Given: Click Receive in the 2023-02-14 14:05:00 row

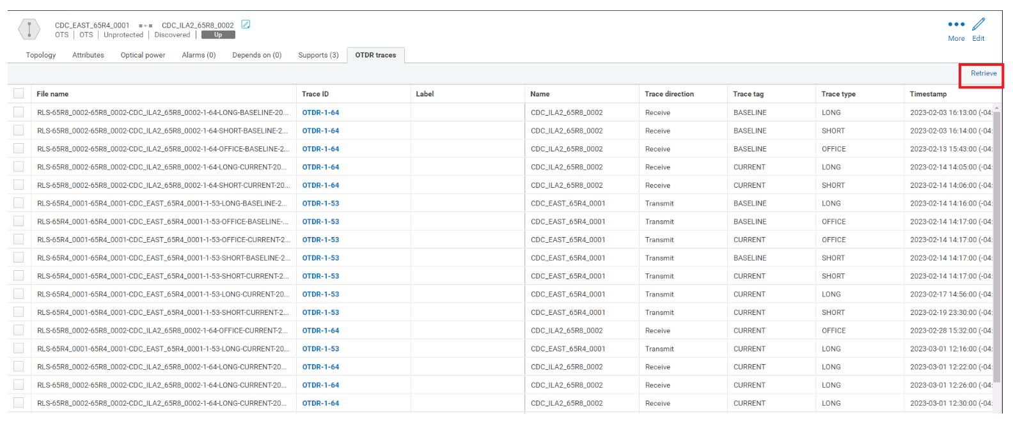Looking at the screenshot, I should point(657,167).
